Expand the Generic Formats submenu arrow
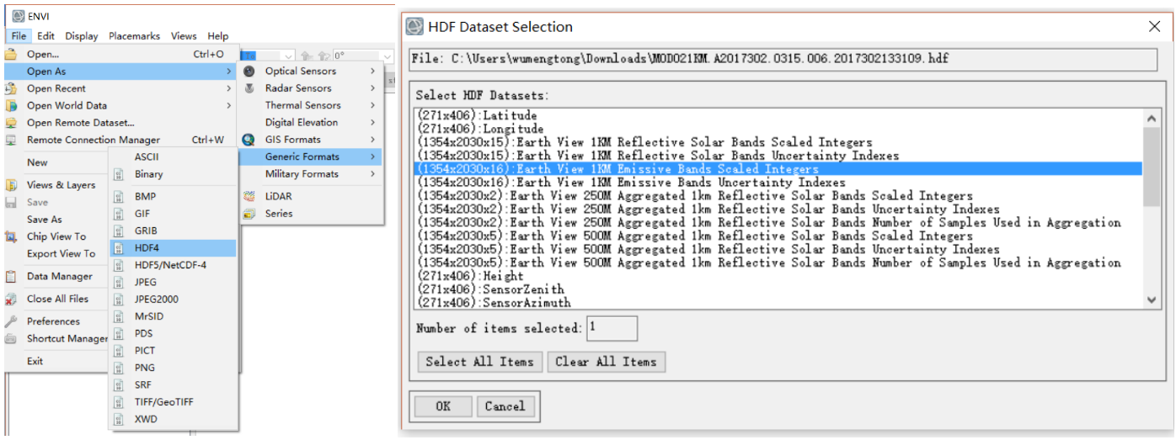This screenshot has width=1176, height=440. tap(372, 156)
